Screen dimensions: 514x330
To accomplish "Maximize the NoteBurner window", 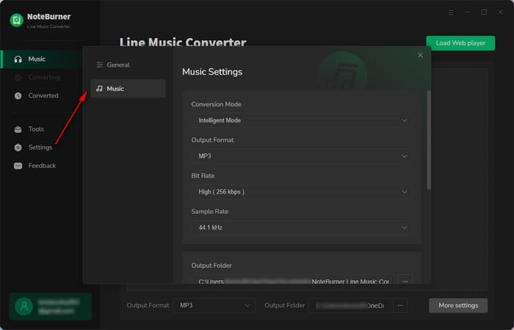I will click(x=484, y=12).
